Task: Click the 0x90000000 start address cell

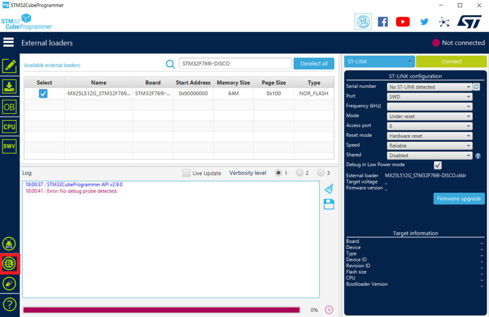Action: (193, 93)
